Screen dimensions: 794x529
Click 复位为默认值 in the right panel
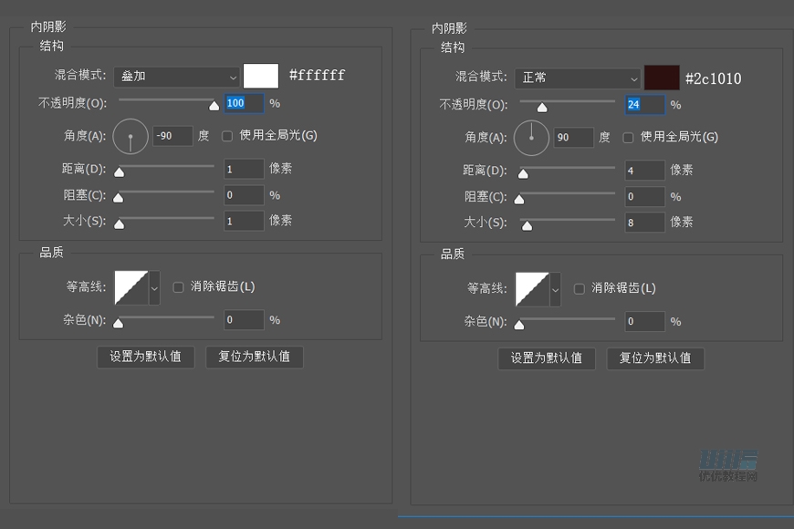coord(655,358)
